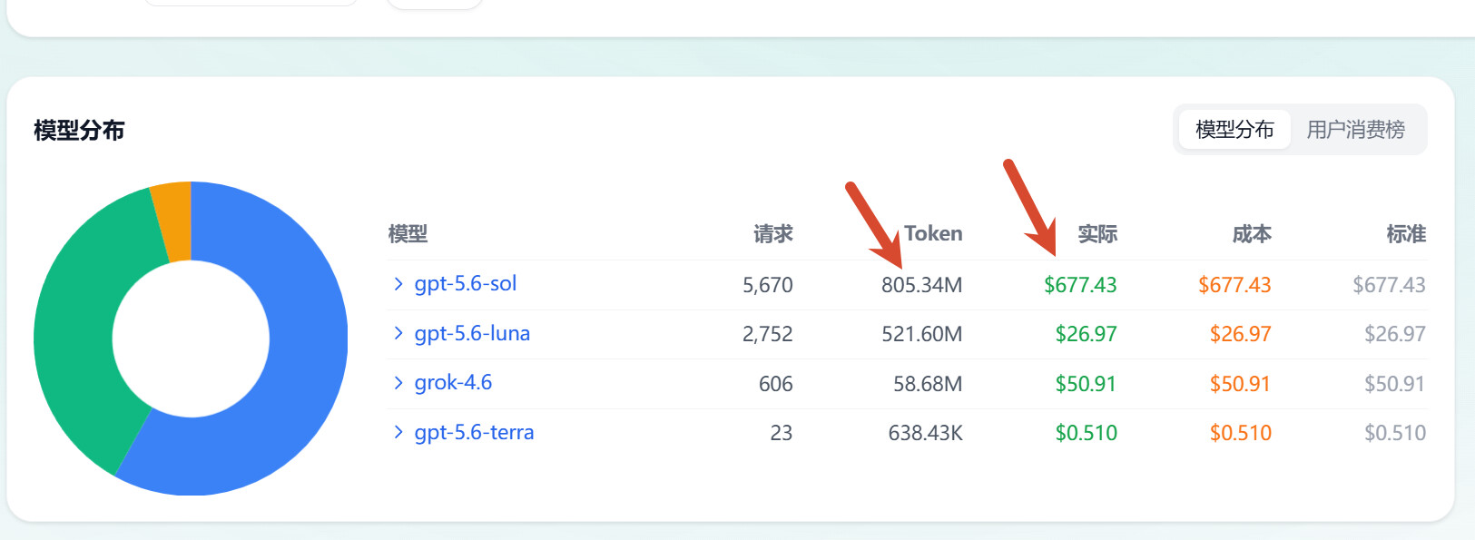Click the 模型 column header

click(408, 234)
